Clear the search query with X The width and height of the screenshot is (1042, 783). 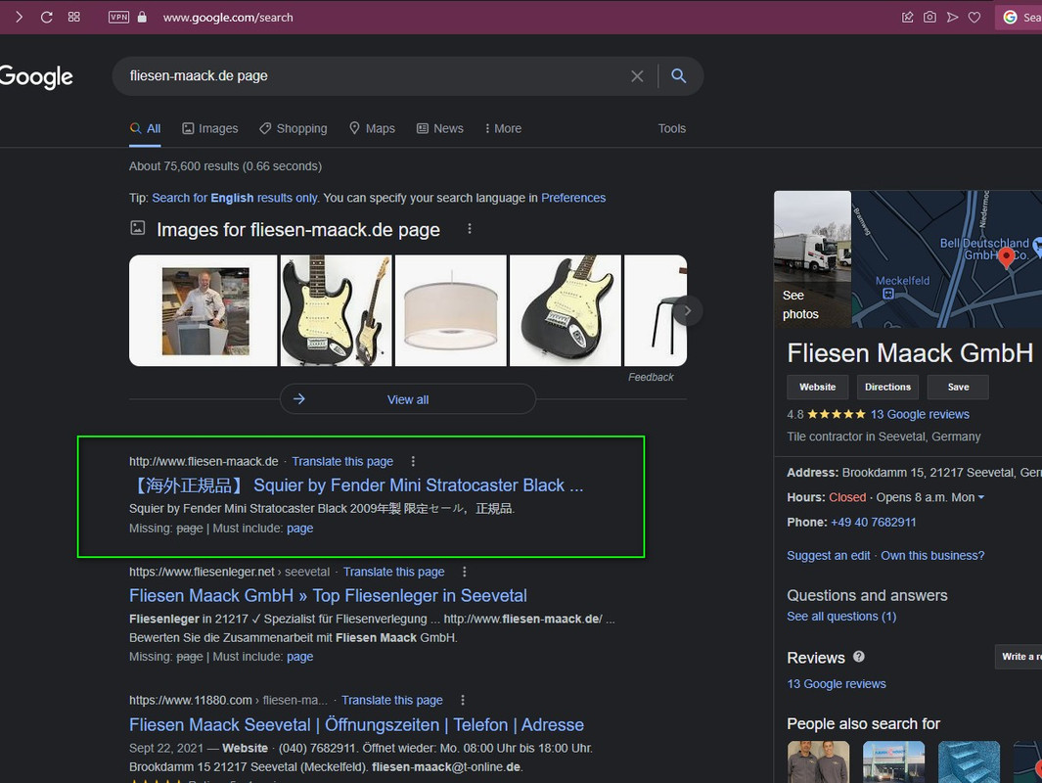pos(637,76)
